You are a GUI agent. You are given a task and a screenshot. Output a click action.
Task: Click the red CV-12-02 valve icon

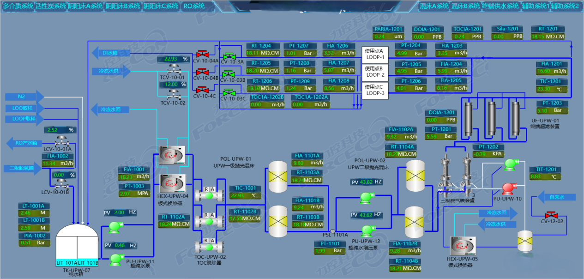click(x=549, y=215)
